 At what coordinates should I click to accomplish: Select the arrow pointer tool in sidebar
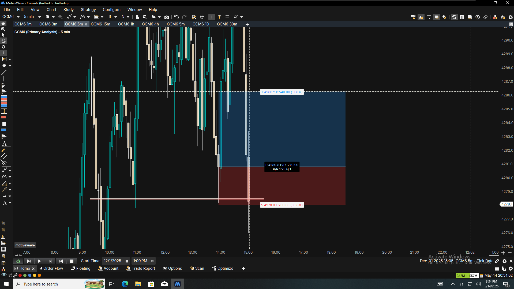[x=3, y=35]
